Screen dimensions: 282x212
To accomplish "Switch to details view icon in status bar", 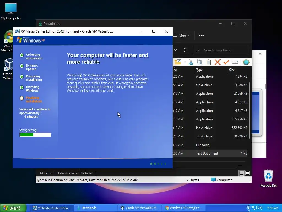I will [x=242, y=173].
